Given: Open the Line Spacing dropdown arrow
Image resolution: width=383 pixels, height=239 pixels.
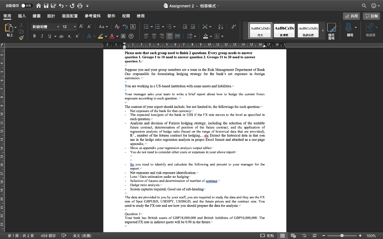Looking at the screenshot, I should pos(195,36).
